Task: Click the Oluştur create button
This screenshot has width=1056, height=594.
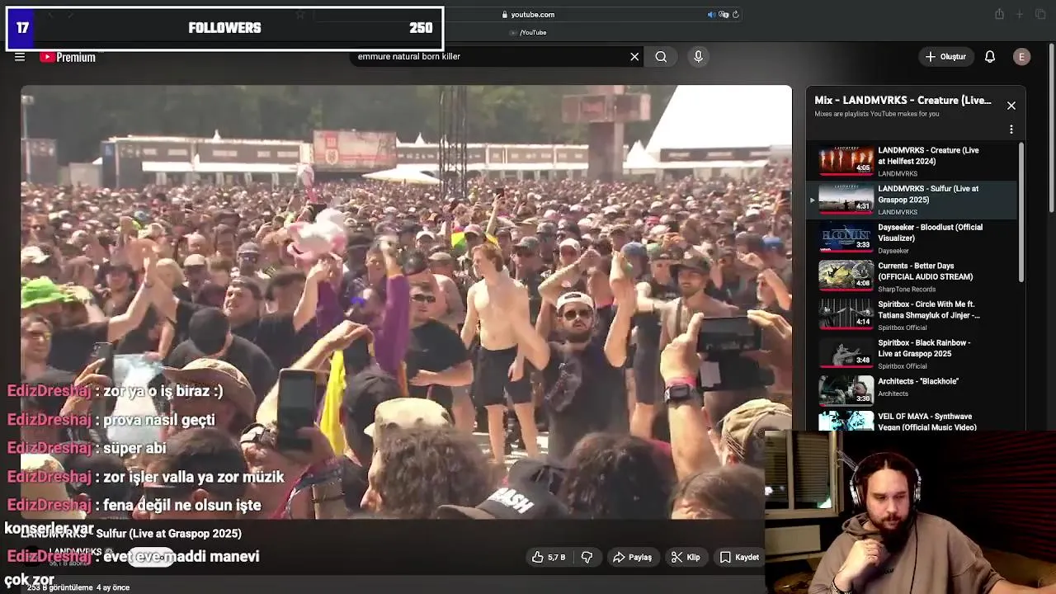Action: [945, 57]
